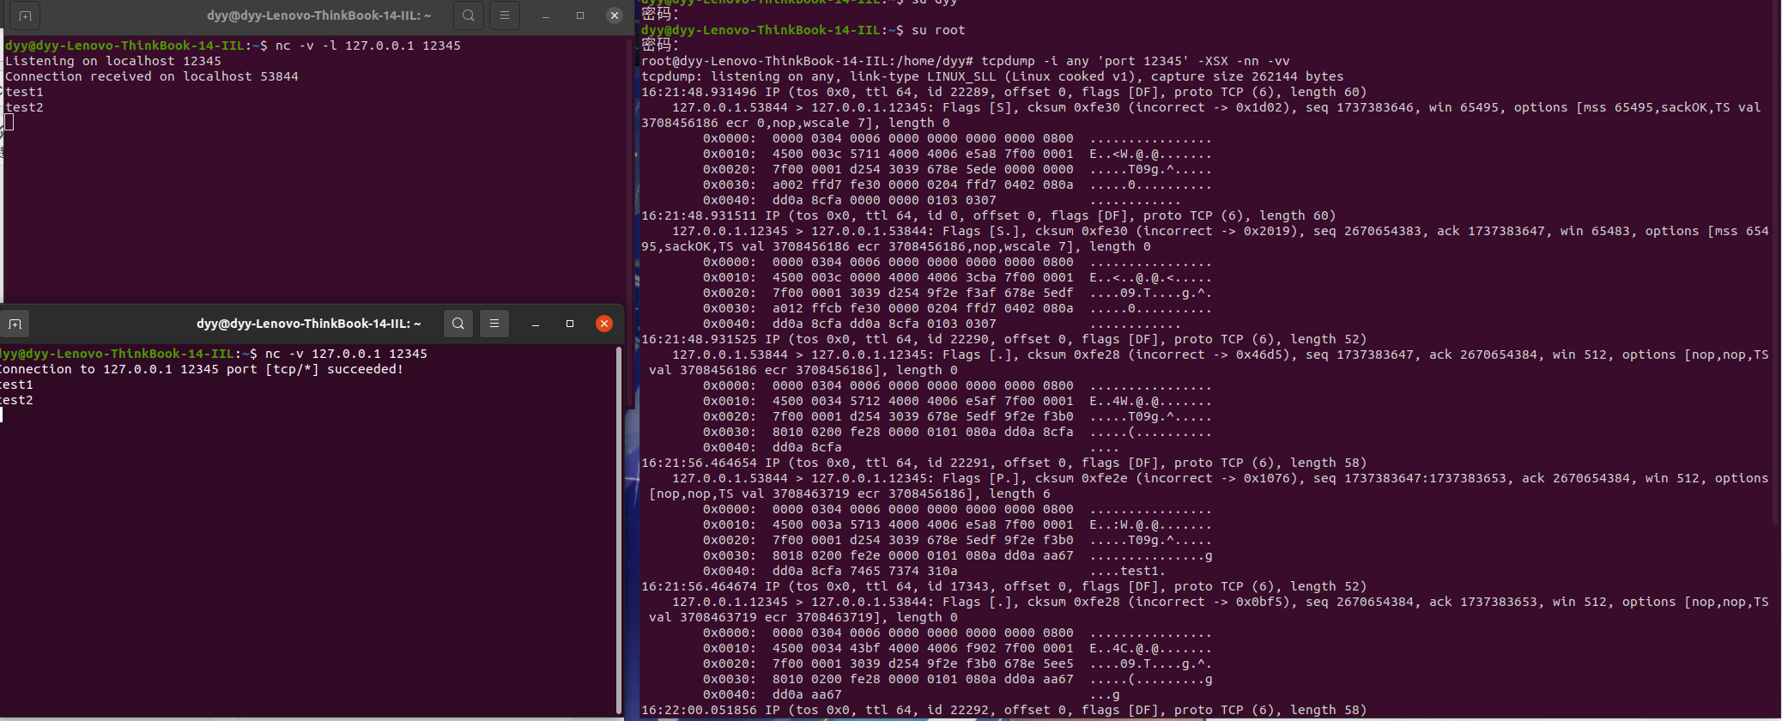Viewport: 1782px width, 721px height.
Task: Click the 'su root' command
Action: click(938, 30)
